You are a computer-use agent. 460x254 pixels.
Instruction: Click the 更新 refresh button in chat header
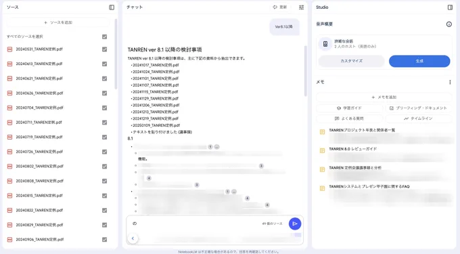[279, 7]
